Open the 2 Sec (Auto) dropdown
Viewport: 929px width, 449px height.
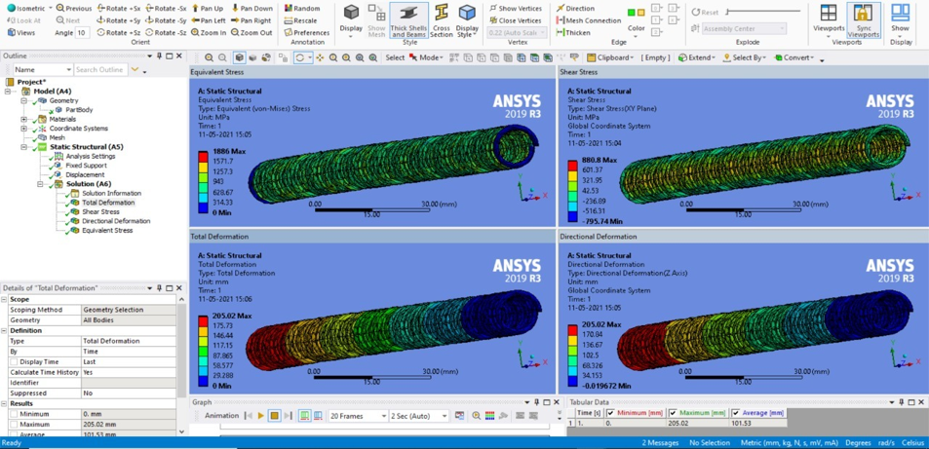[x=445, y=416]
